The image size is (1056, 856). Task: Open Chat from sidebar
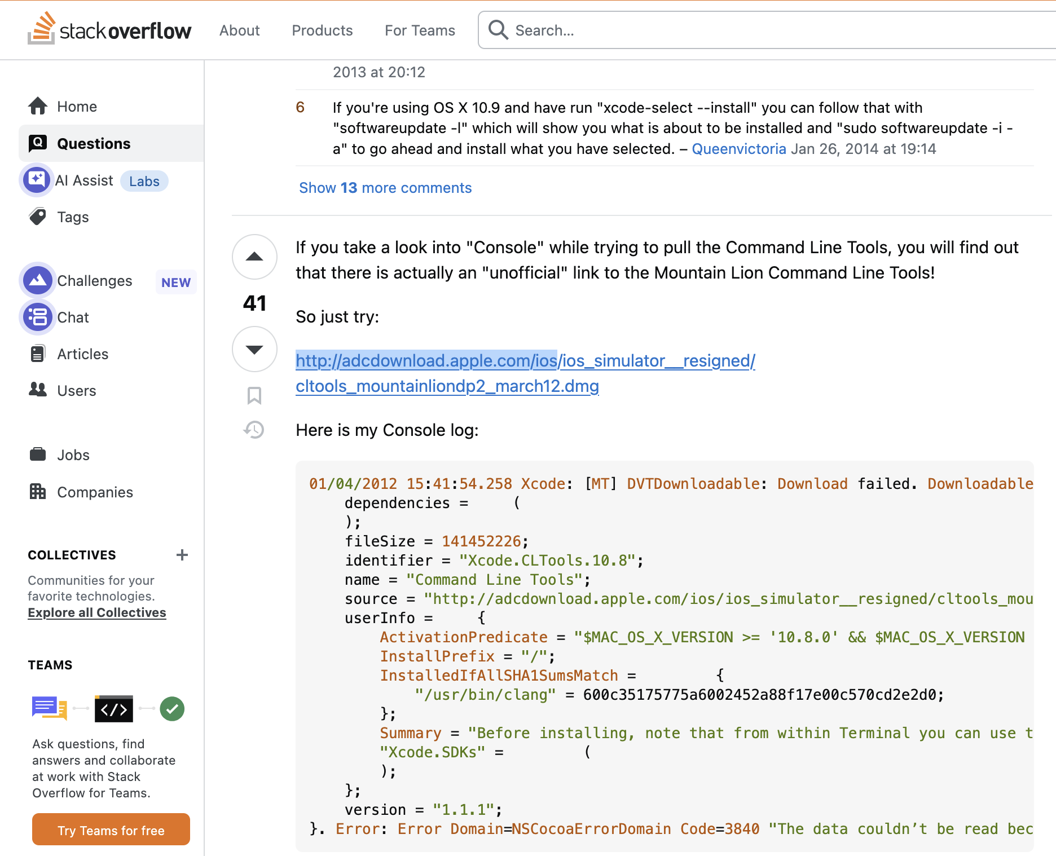point(73,317)
